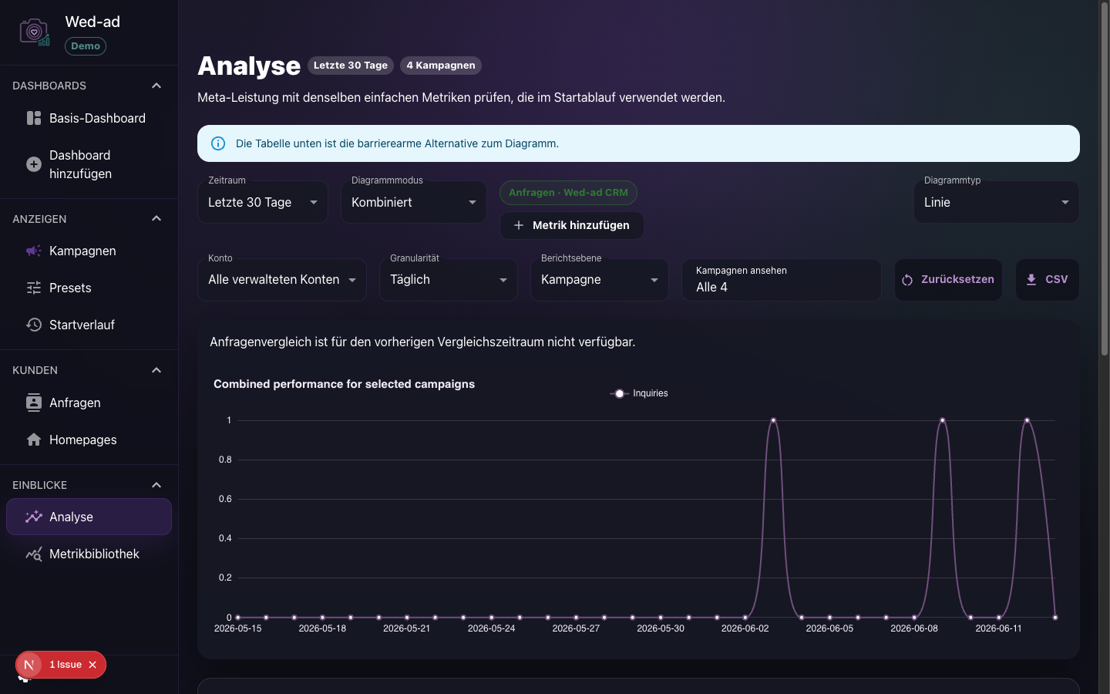Open Homepages from the sidebar

pyautogui.click(x=89, y=440)
